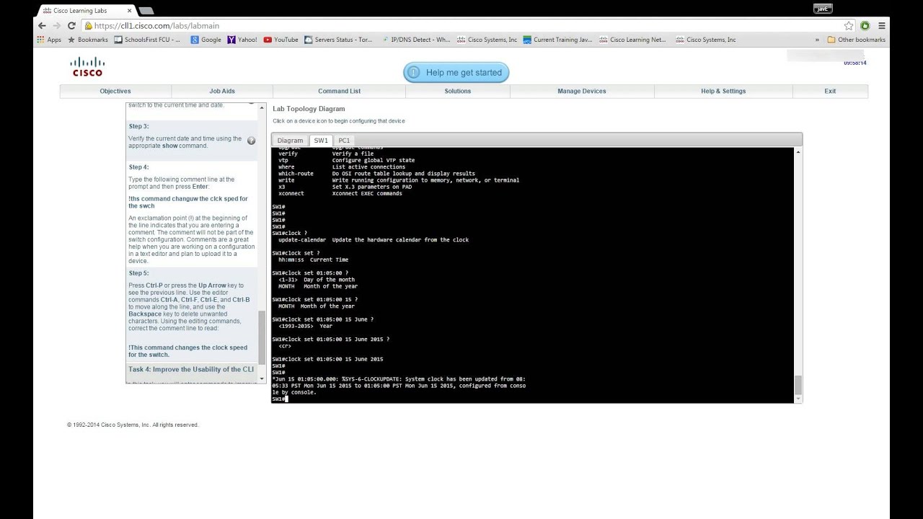The image size is (923, 519).
Task: Click the Cisco Learning Labs browser tab
Action: point(85,10)
